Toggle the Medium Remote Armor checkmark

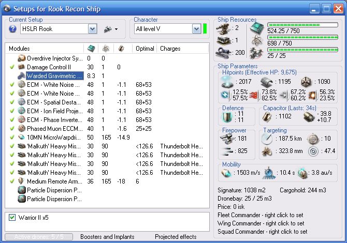click(12, 181)
